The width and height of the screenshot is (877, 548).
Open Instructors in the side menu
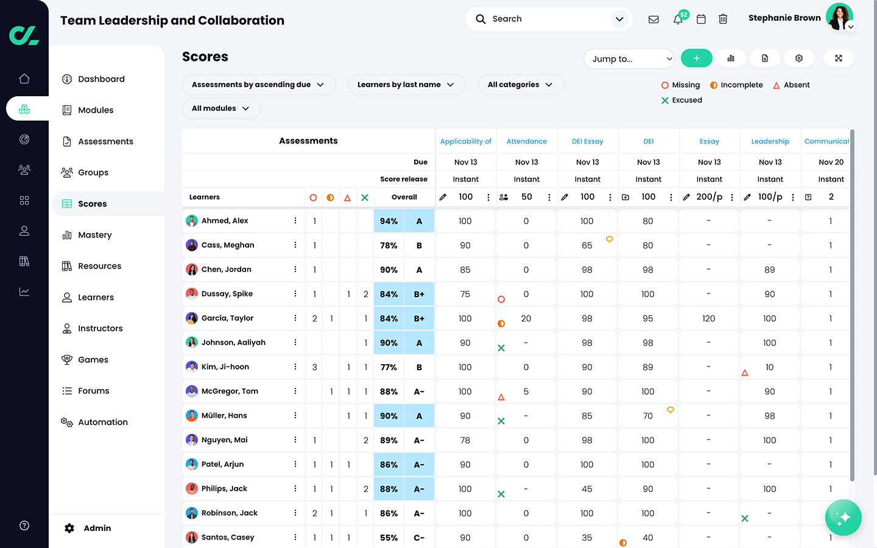(x=100, y=328)
